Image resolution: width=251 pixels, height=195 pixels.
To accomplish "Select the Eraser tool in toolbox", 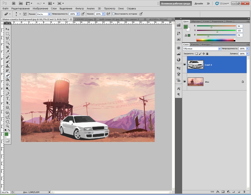I will coord(7,75).
